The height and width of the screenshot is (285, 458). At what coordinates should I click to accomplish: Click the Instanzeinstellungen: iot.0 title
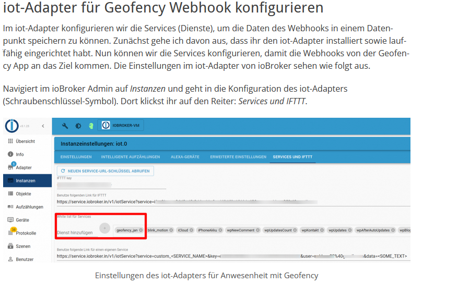pyautogui.click(x=94, y=144)
